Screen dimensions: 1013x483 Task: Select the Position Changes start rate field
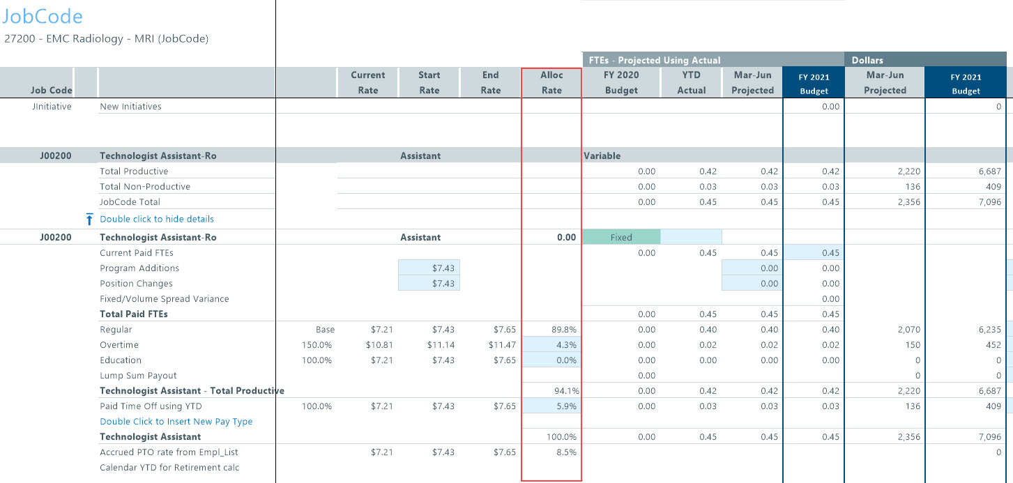click(429, 284)
